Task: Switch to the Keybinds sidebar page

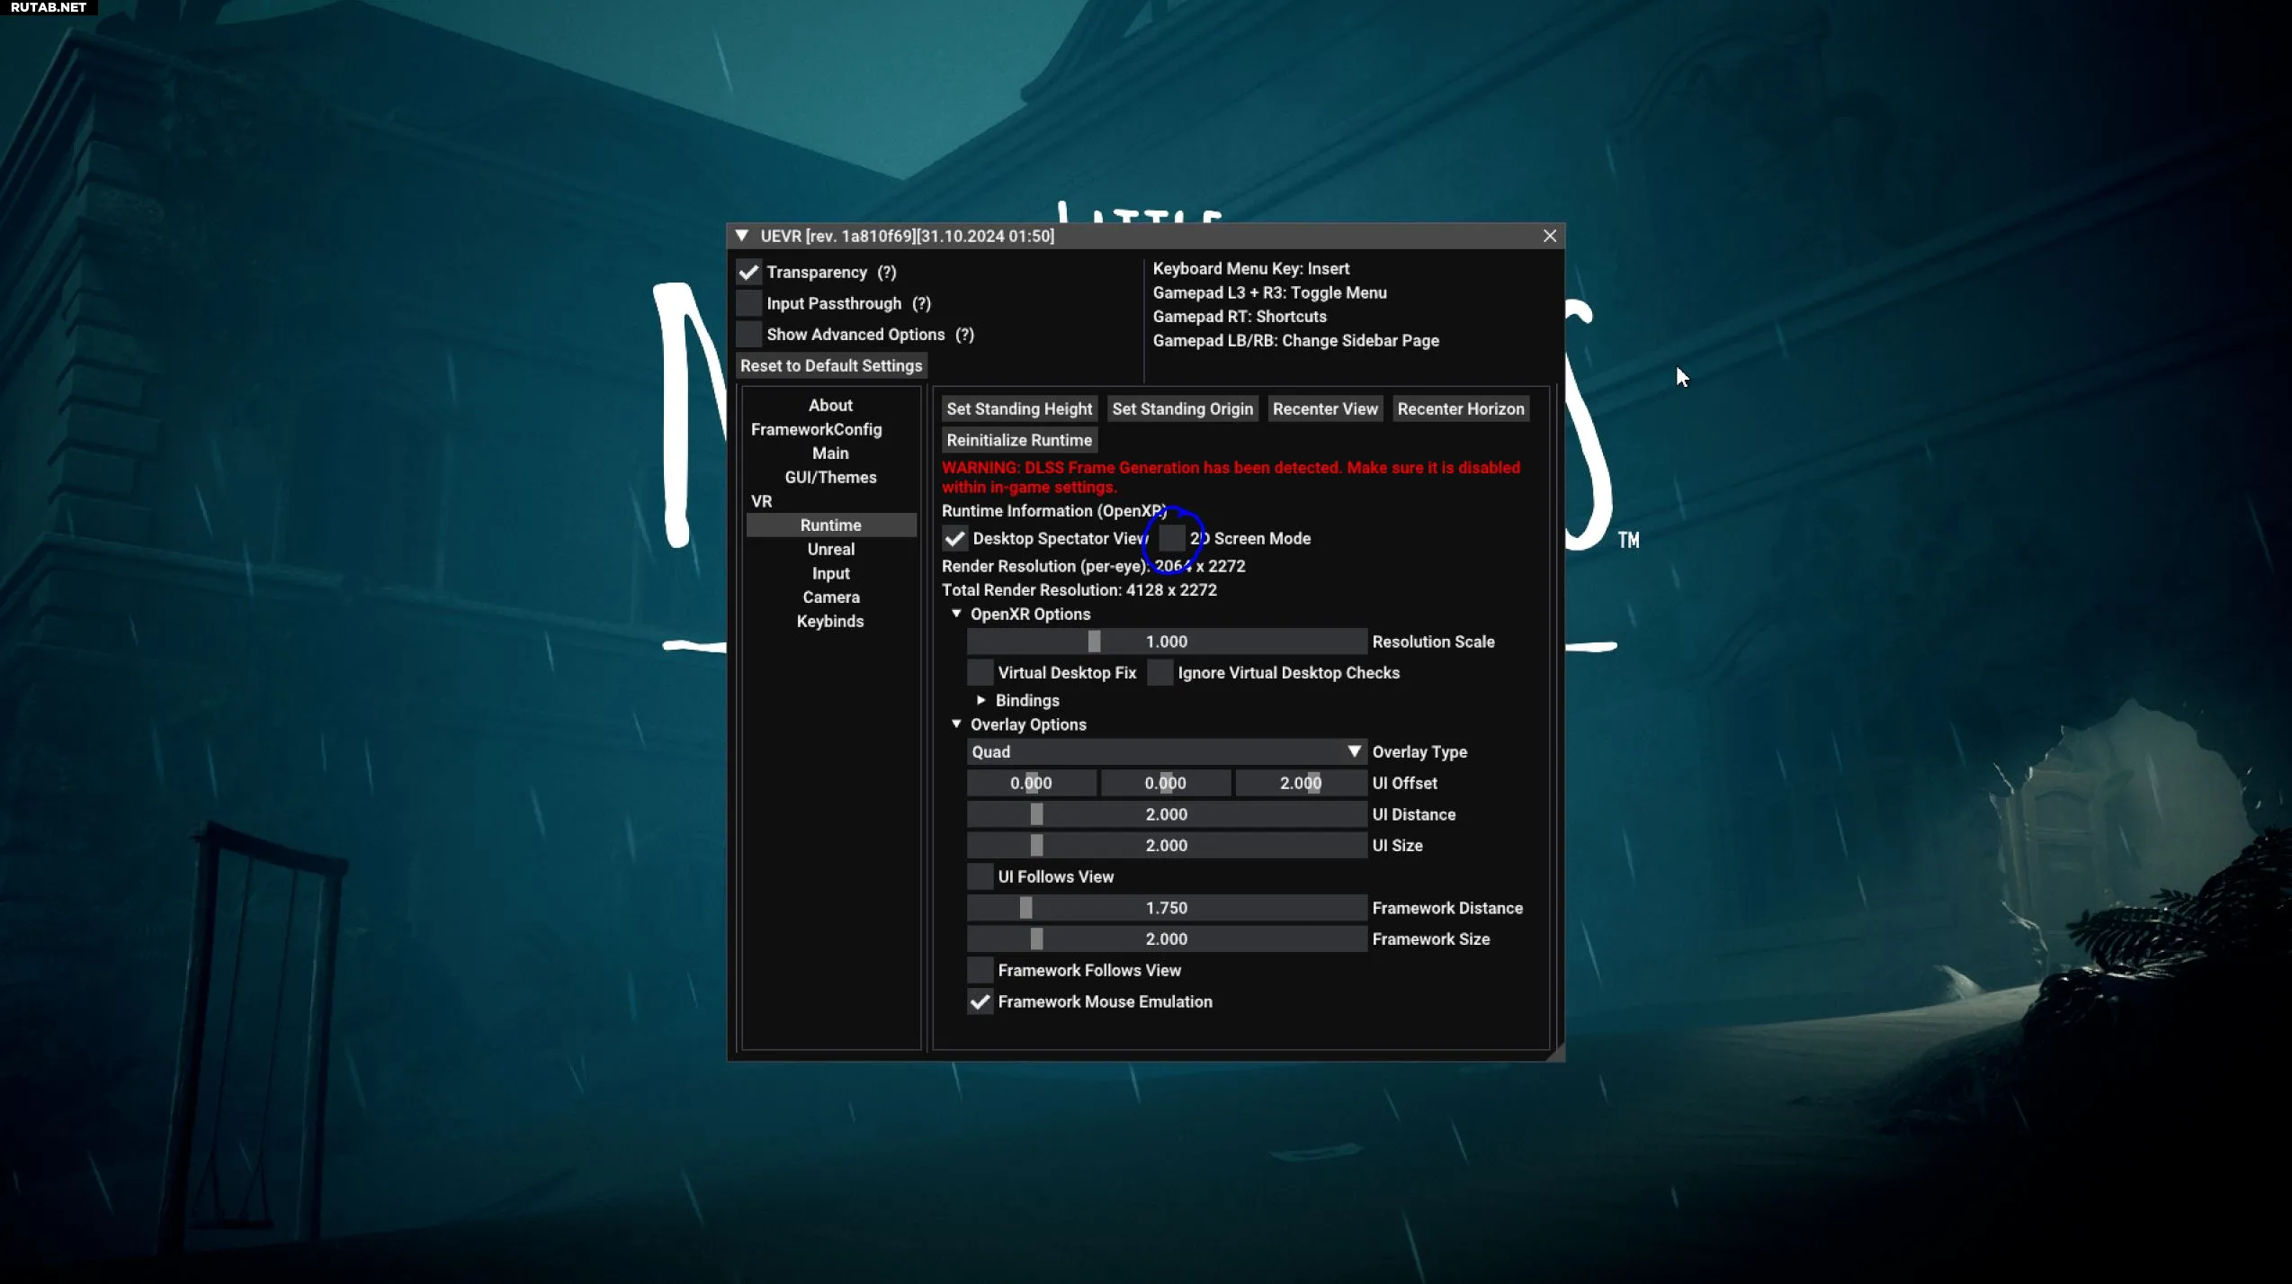Action: click(830, 622)
